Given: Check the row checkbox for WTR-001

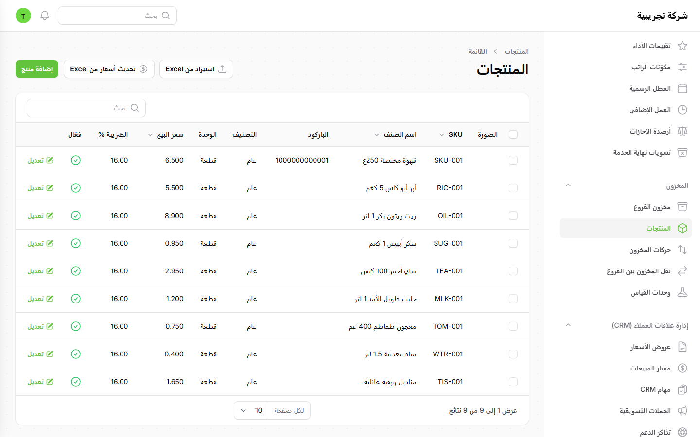Looking at the screenshot, I should [513, 354].
